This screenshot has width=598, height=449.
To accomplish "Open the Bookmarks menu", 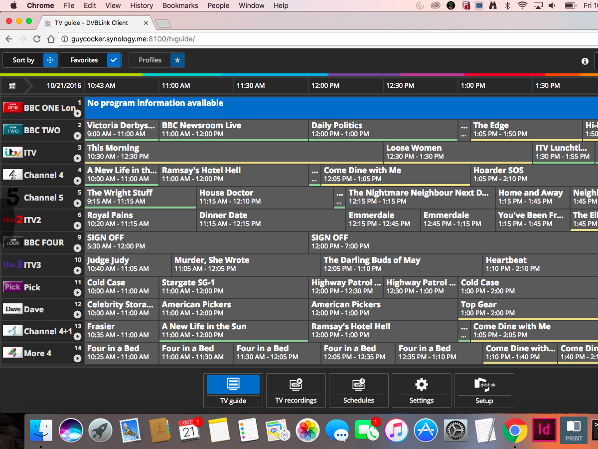I will [180, 5].
